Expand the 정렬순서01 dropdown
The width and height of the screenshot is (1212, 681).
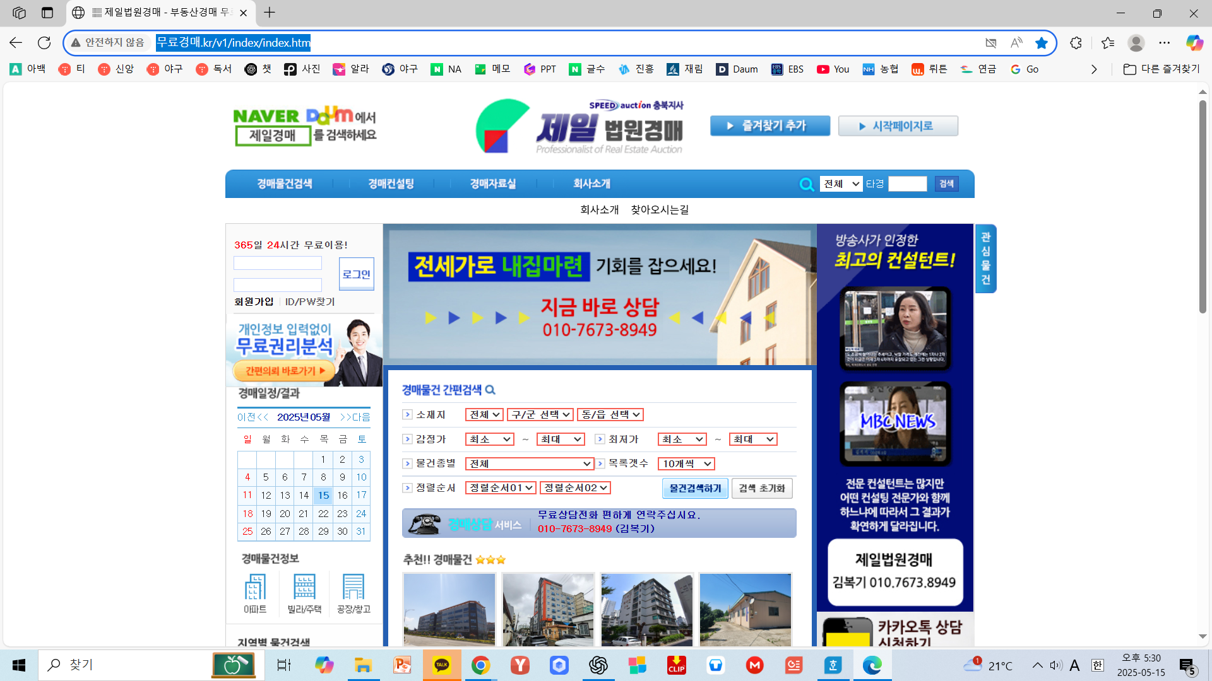pyautogui.click(x=501, y=487)
